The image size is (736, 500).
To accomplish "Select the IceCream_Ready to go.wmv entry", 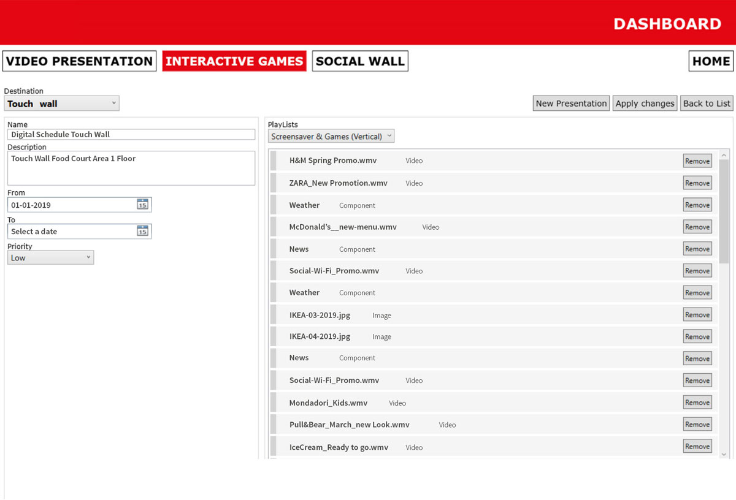I will pyautogui.click(x=494, y=447).
